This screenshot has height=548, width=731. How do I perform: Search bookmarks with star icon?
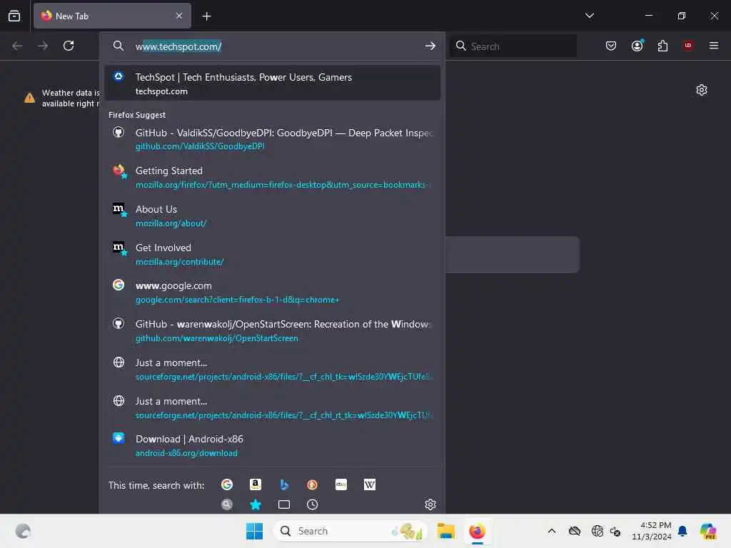(x=256, y=504)
